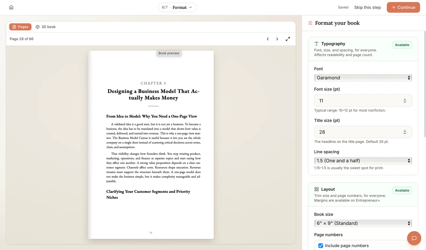Screen dimensions: 426x250
Task: Switch to the Pages tab
Action: tap(21, 27)
